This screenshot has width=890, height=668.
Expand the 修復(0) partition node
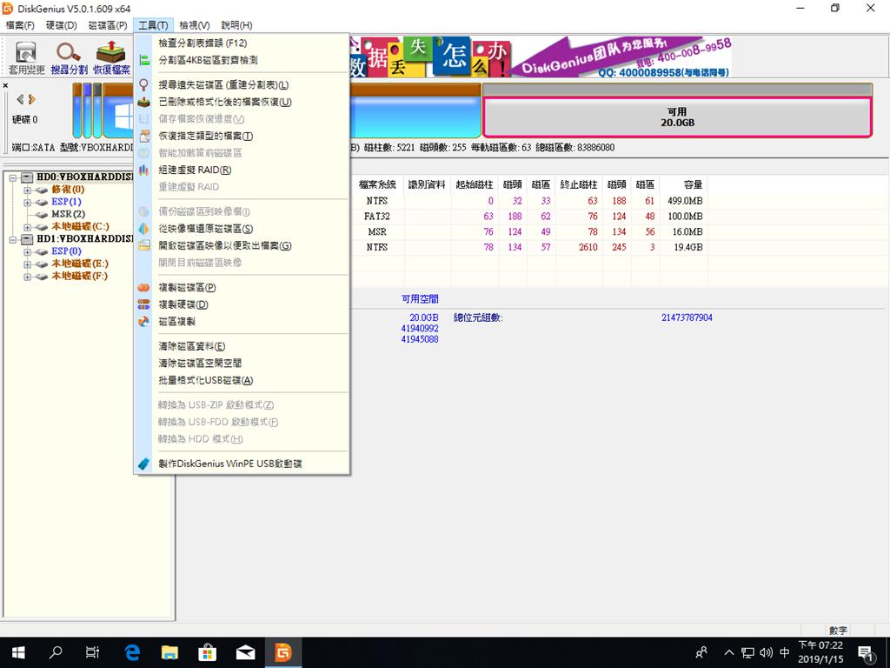pyautogui.click(x=27, y=190)
